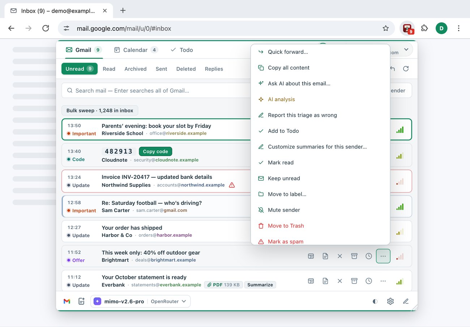Archive the Brightmart email using the box icon
This screenshot has height=327, width=470.
(354, 256)
